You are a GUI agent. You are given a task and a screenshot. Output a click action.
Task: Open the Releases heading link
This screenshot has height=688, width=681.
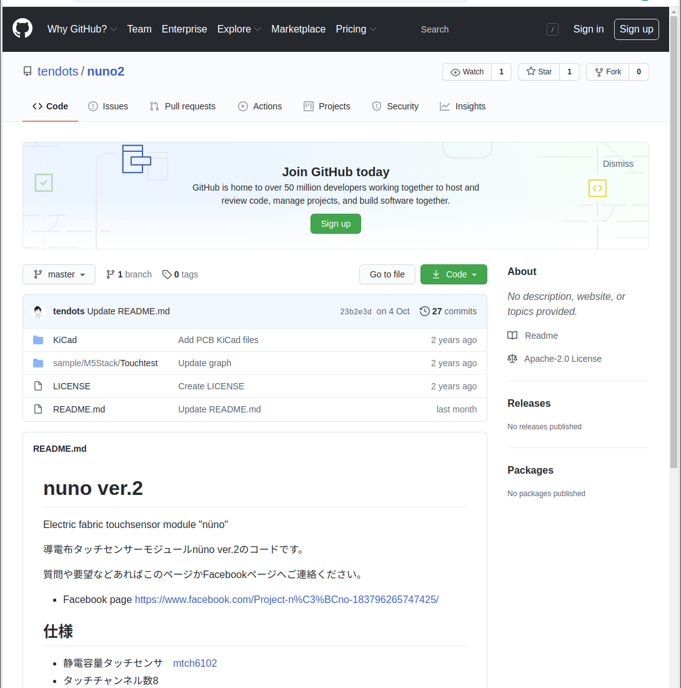(529, 403)
